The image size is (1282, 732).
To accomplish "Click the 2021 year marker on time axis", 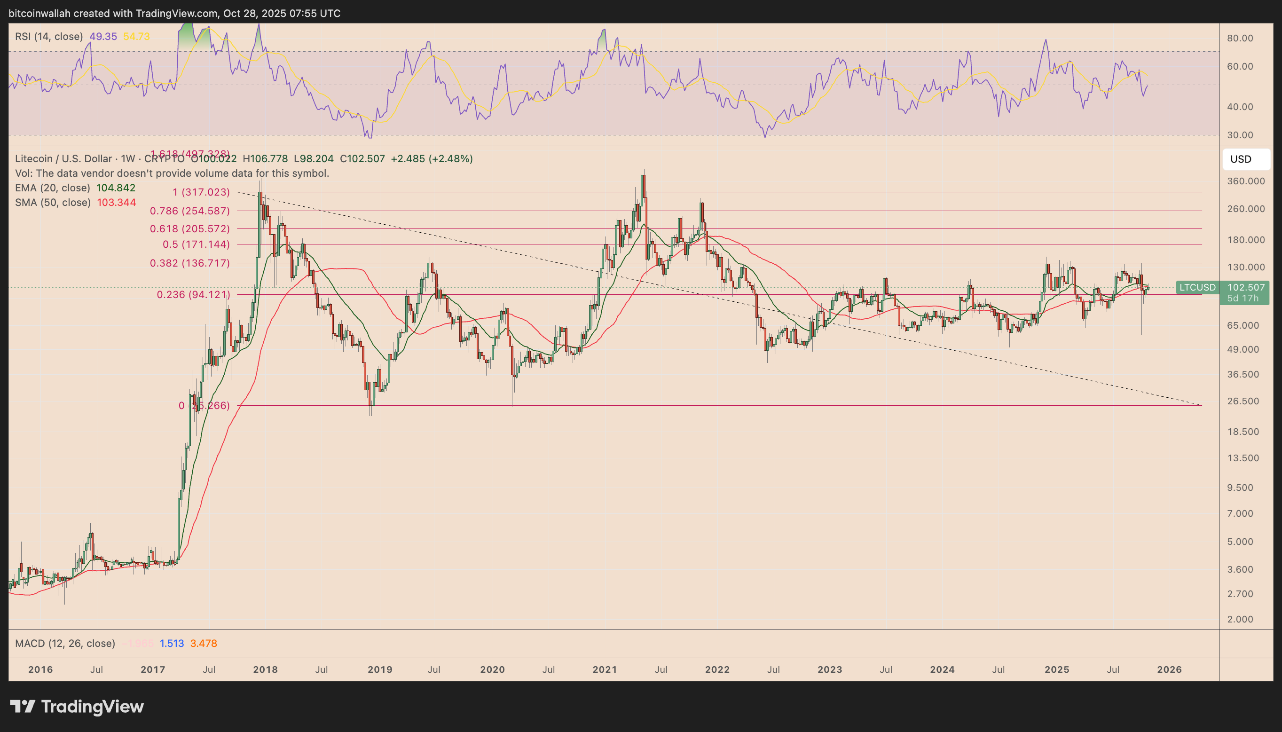I will pos(604,669).
